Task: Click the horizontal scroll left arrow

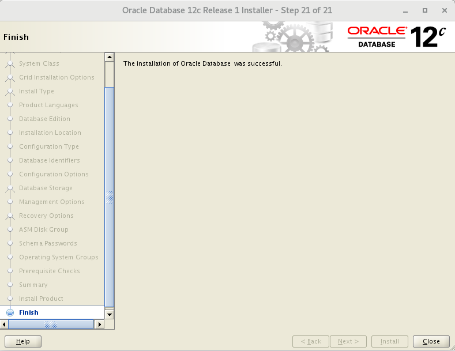Action: click(4, 324)
